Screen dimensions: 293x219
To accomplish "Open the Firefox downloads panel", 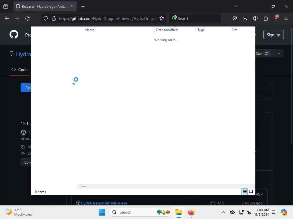I will point(245,18).
